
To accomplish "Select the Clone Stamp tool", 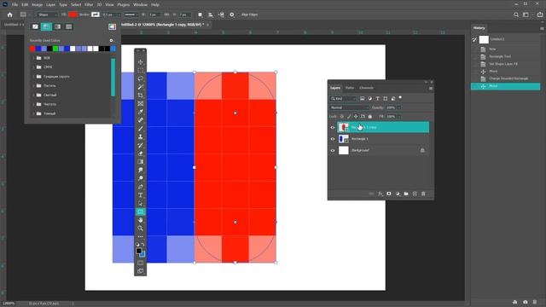I will click(x=140, y=137).
